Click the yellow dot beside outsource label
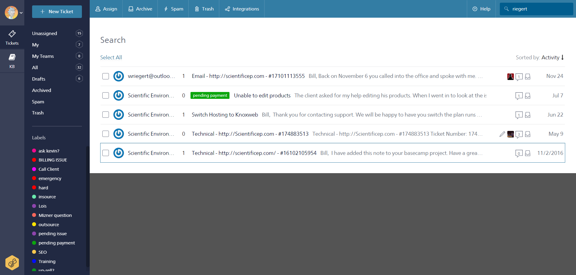This screenshot has height=275, width=576. pyautogui.click(x=34, y=224)
